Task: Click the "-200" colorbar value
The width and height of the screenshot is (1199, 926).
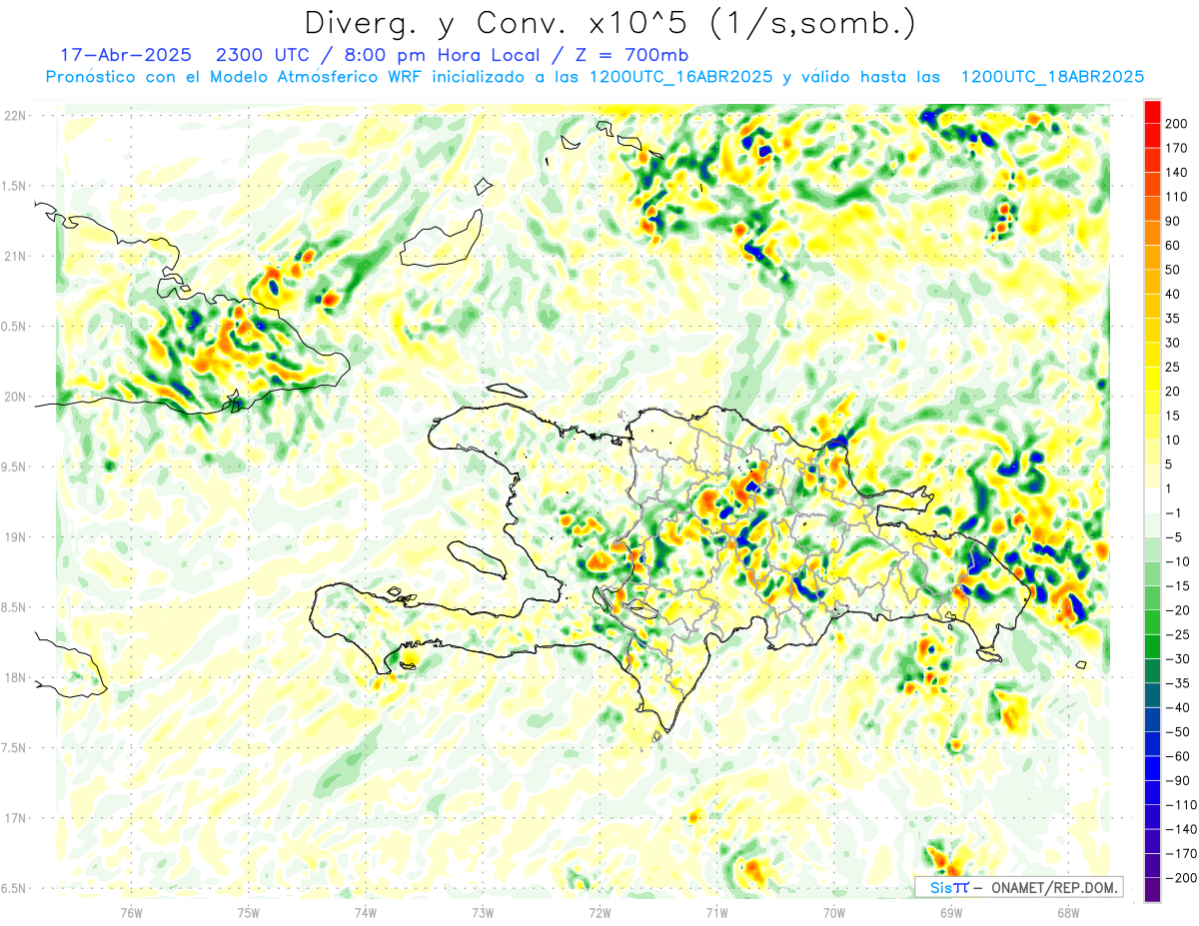Action: (1181, 878)
